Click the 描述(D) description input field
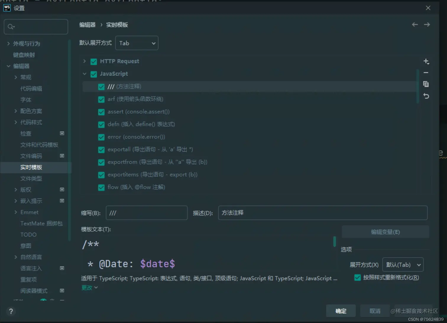This screenshot has height=323, width=447. tap(323, 213)
